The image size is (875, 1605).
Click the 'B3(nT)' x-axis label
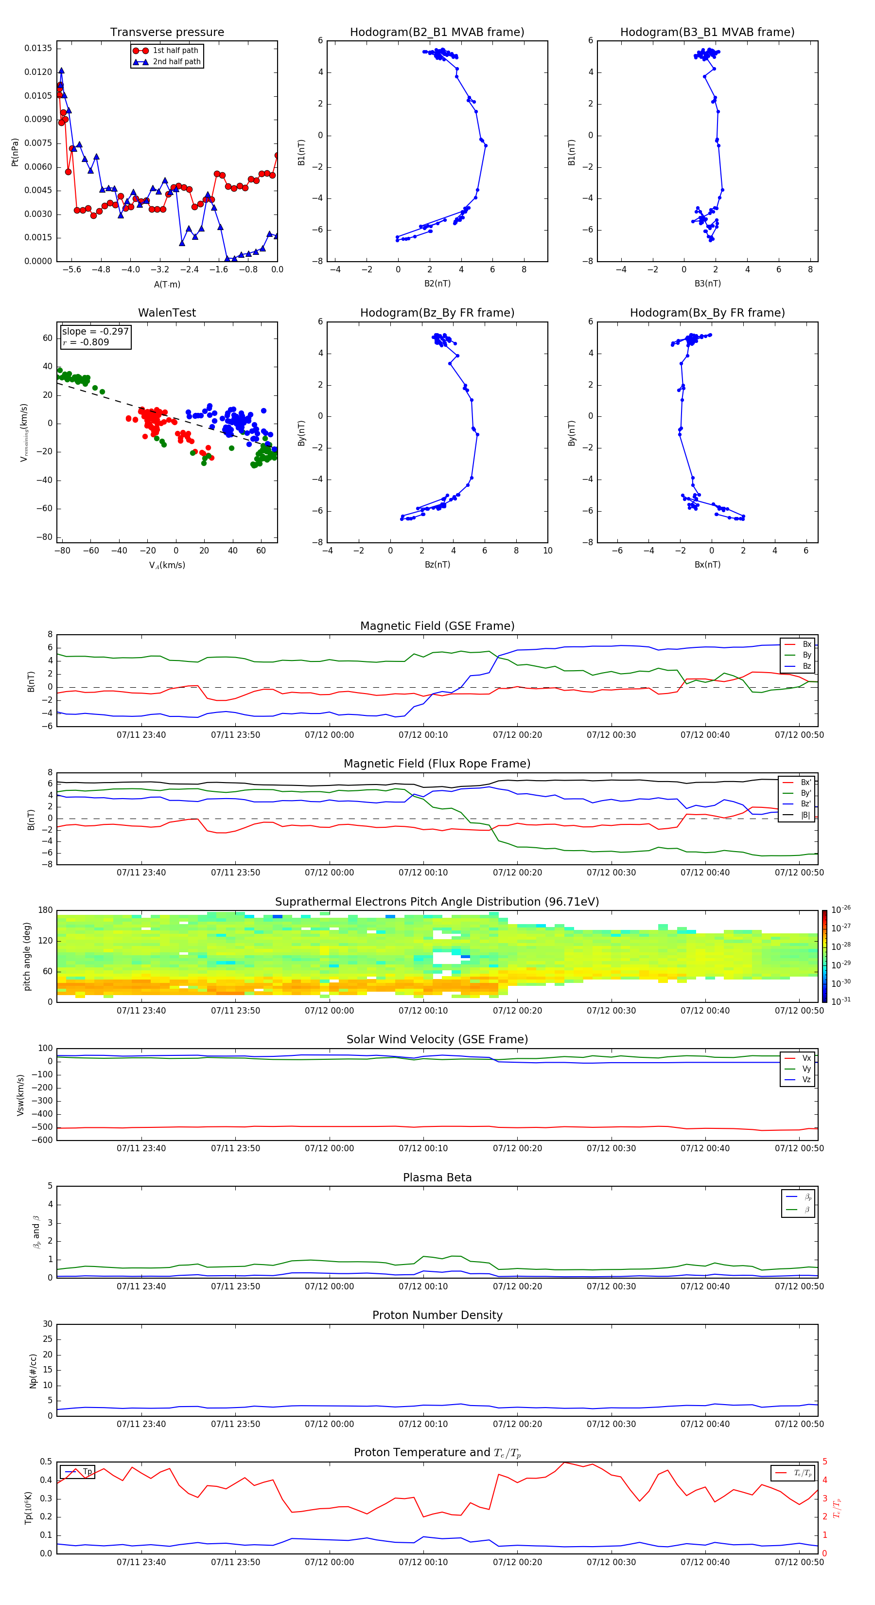707,284
